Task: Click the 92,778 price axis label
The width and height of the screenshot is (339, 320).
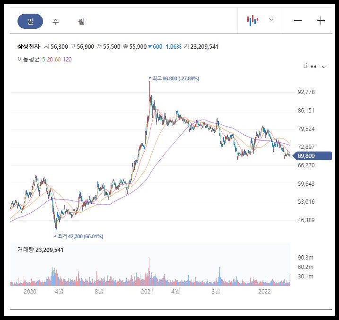Action: tap(306, 92)
